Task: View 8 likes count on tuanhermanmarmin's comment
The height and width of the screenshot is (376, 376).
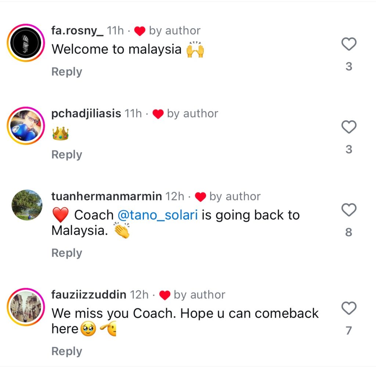Action: point(349,232)
